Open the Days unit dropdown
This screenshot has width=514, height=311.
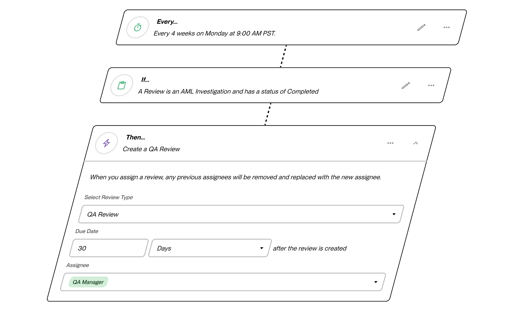pyautogui.click(x=210, y=248)
